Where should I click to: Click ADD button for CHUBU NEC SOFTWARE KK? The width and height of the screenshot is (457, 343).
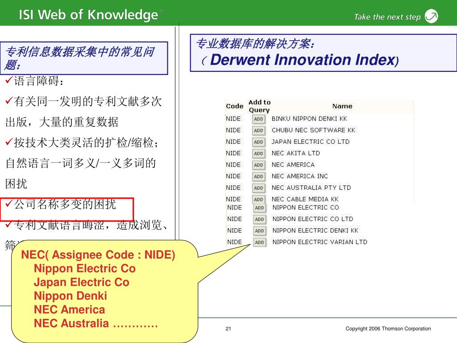click(258, 130)
